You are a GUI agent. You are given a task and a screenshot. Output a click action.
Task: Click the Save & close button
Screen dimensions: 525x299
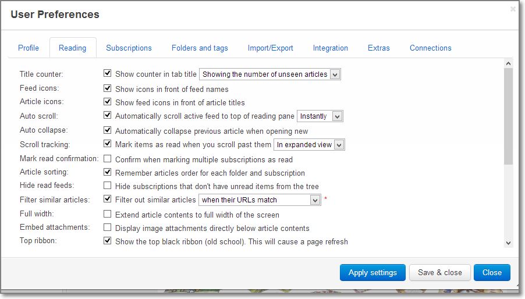click(x=439, y=273)
